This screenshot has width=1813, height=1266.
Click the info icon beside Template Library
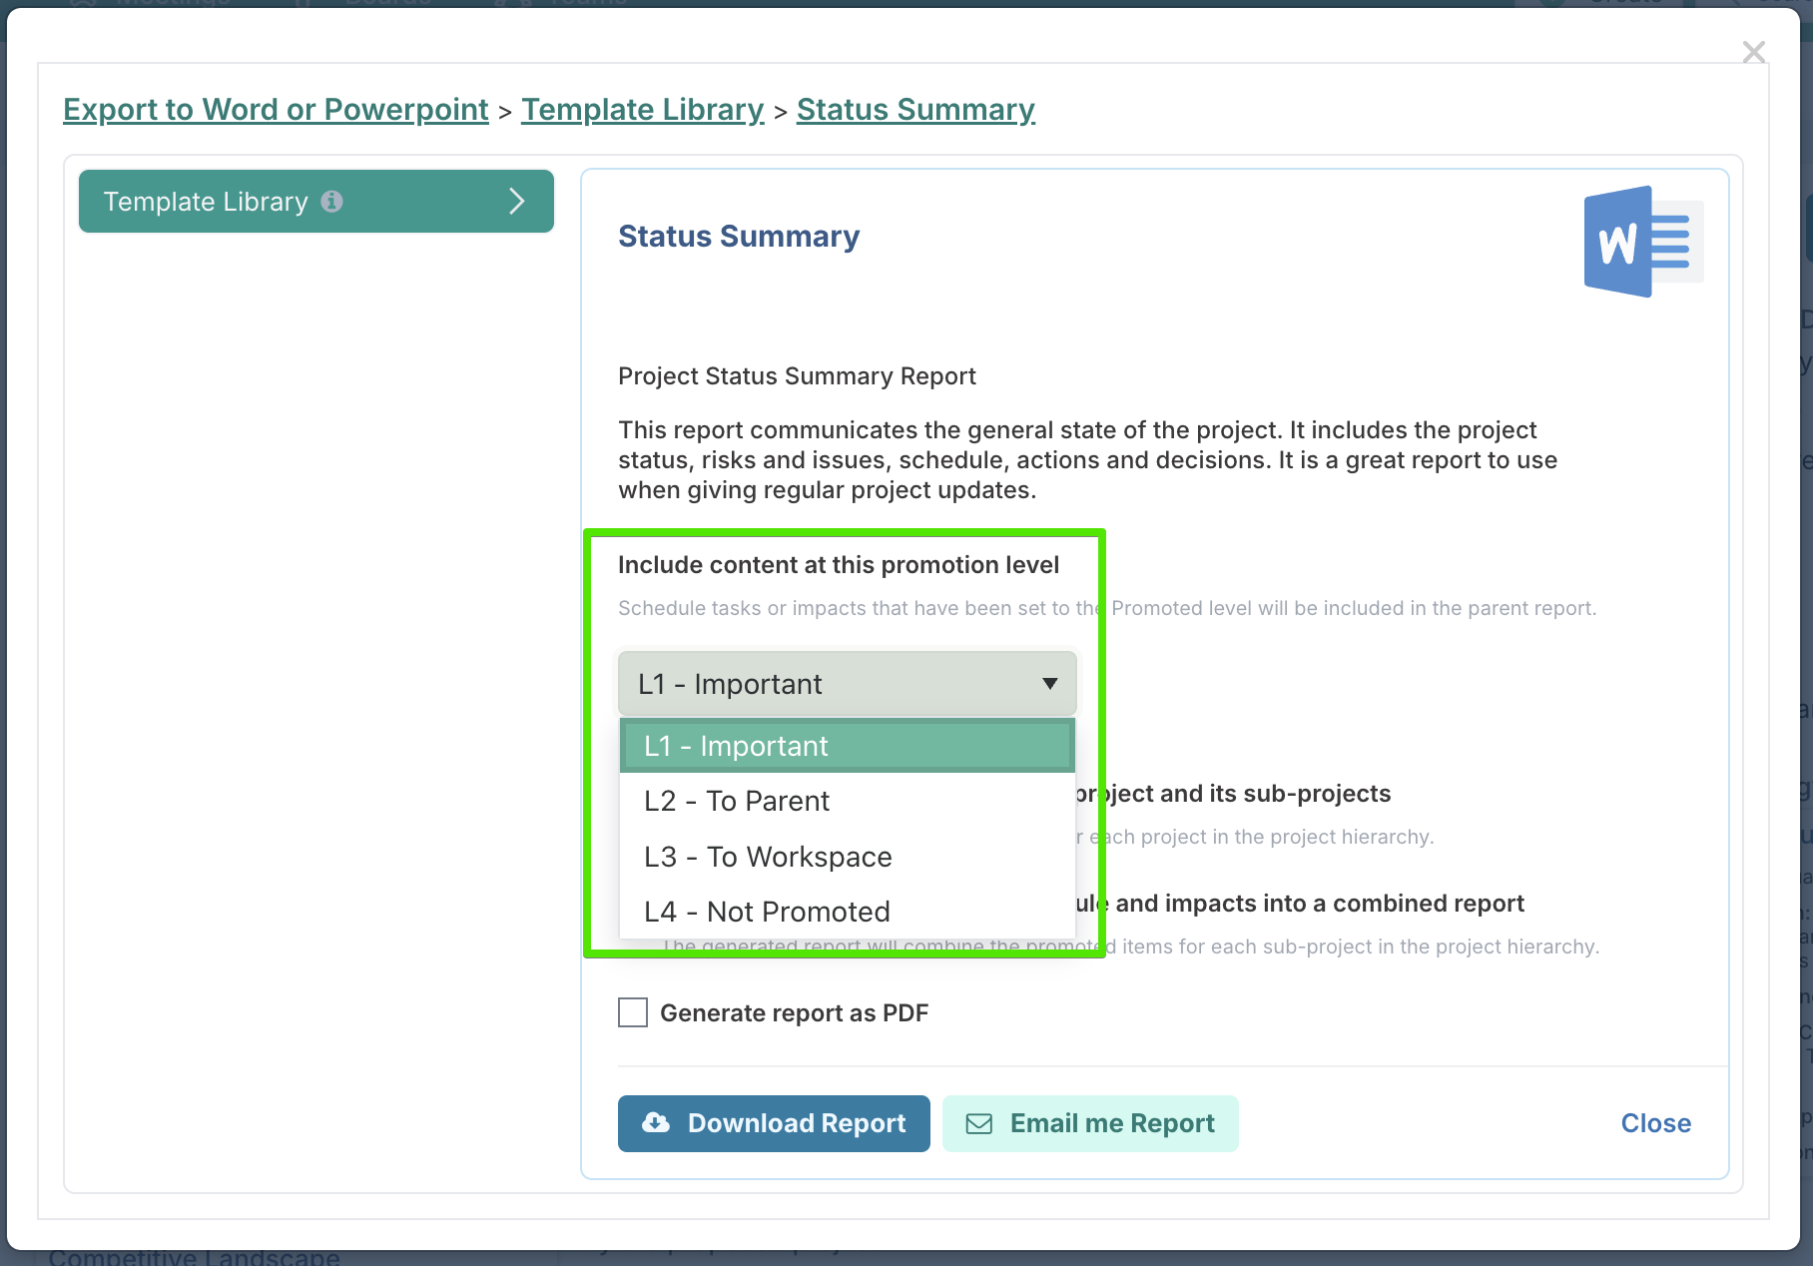pos(332,202)
